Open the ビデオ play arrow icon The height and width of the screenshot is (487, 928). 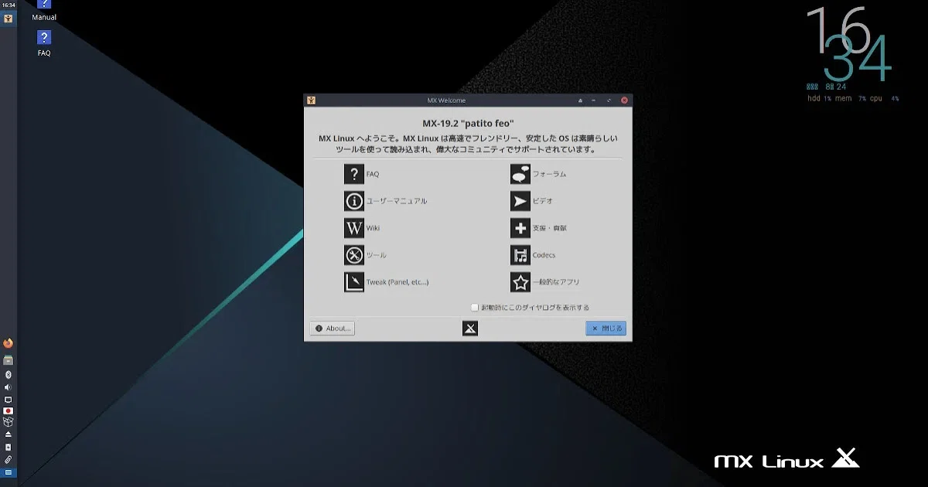520,201
